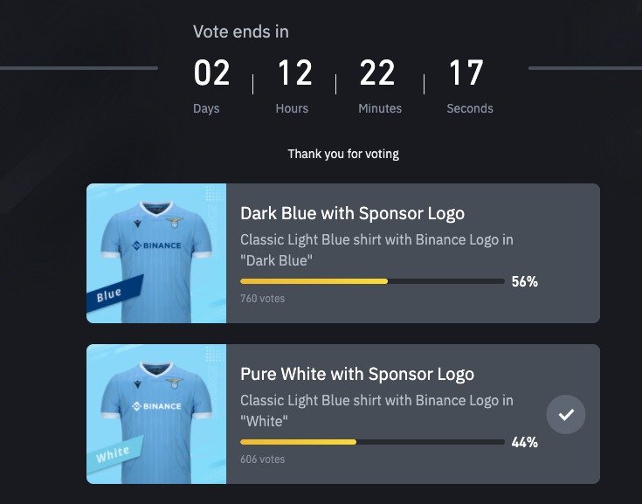Click the 44% vote percentage label
The width and height of the screenshot is (642, 504).
click(525, 443)
